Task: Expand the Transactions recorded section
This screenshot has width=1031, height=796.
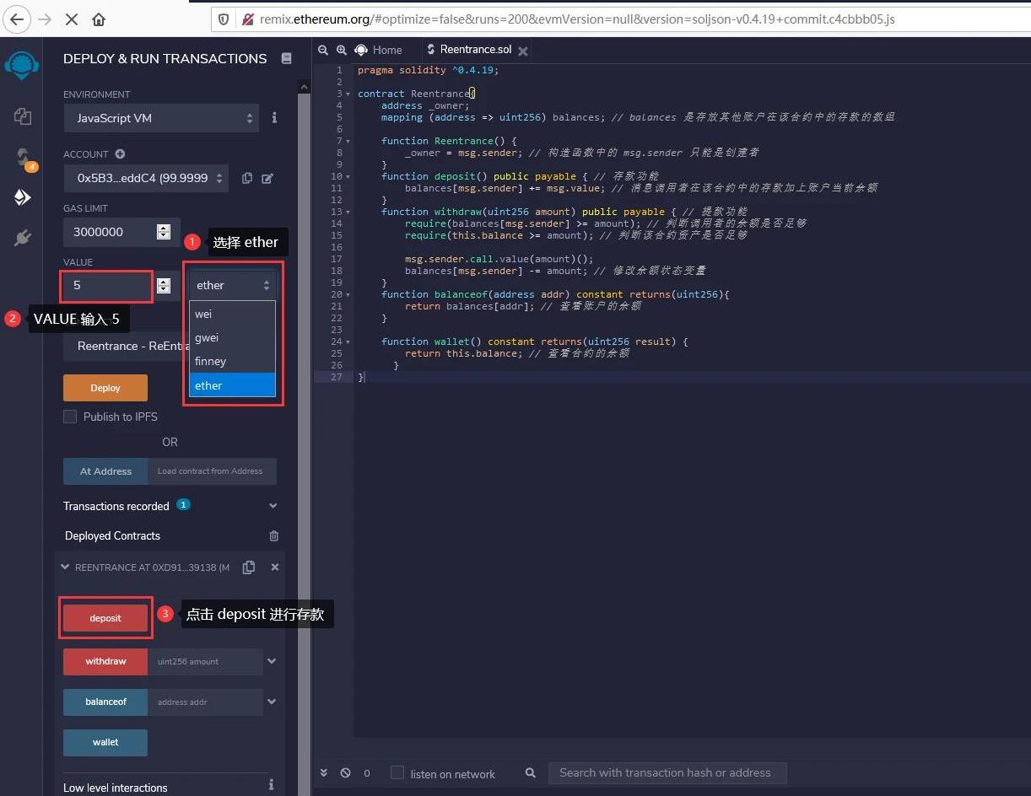Action: [x=273, y=506]
